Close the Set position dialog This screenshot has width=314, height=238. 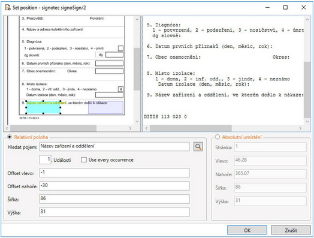coord(304,7)
